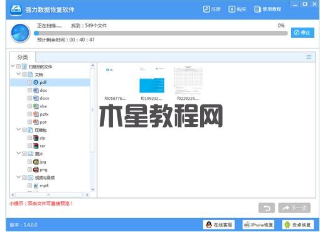
Task: Check the 压缩包 group checkbox
Action: [24, 130]
